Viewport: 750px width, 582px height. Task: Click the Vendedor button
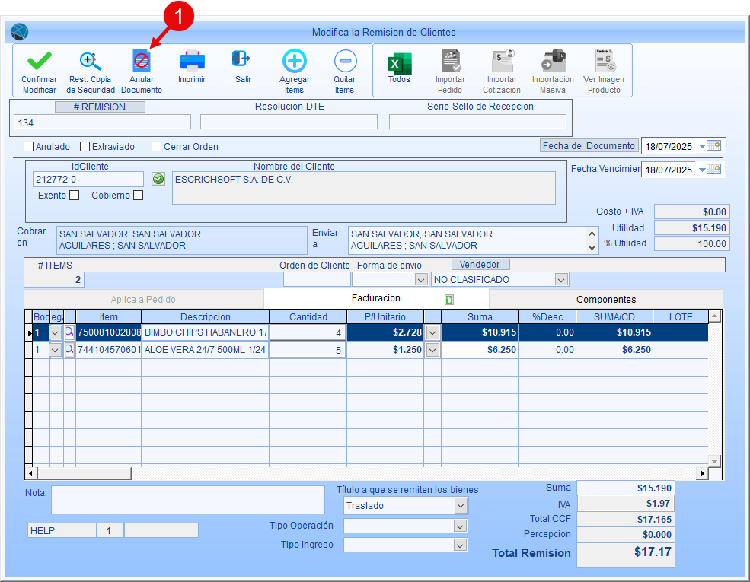480,265
